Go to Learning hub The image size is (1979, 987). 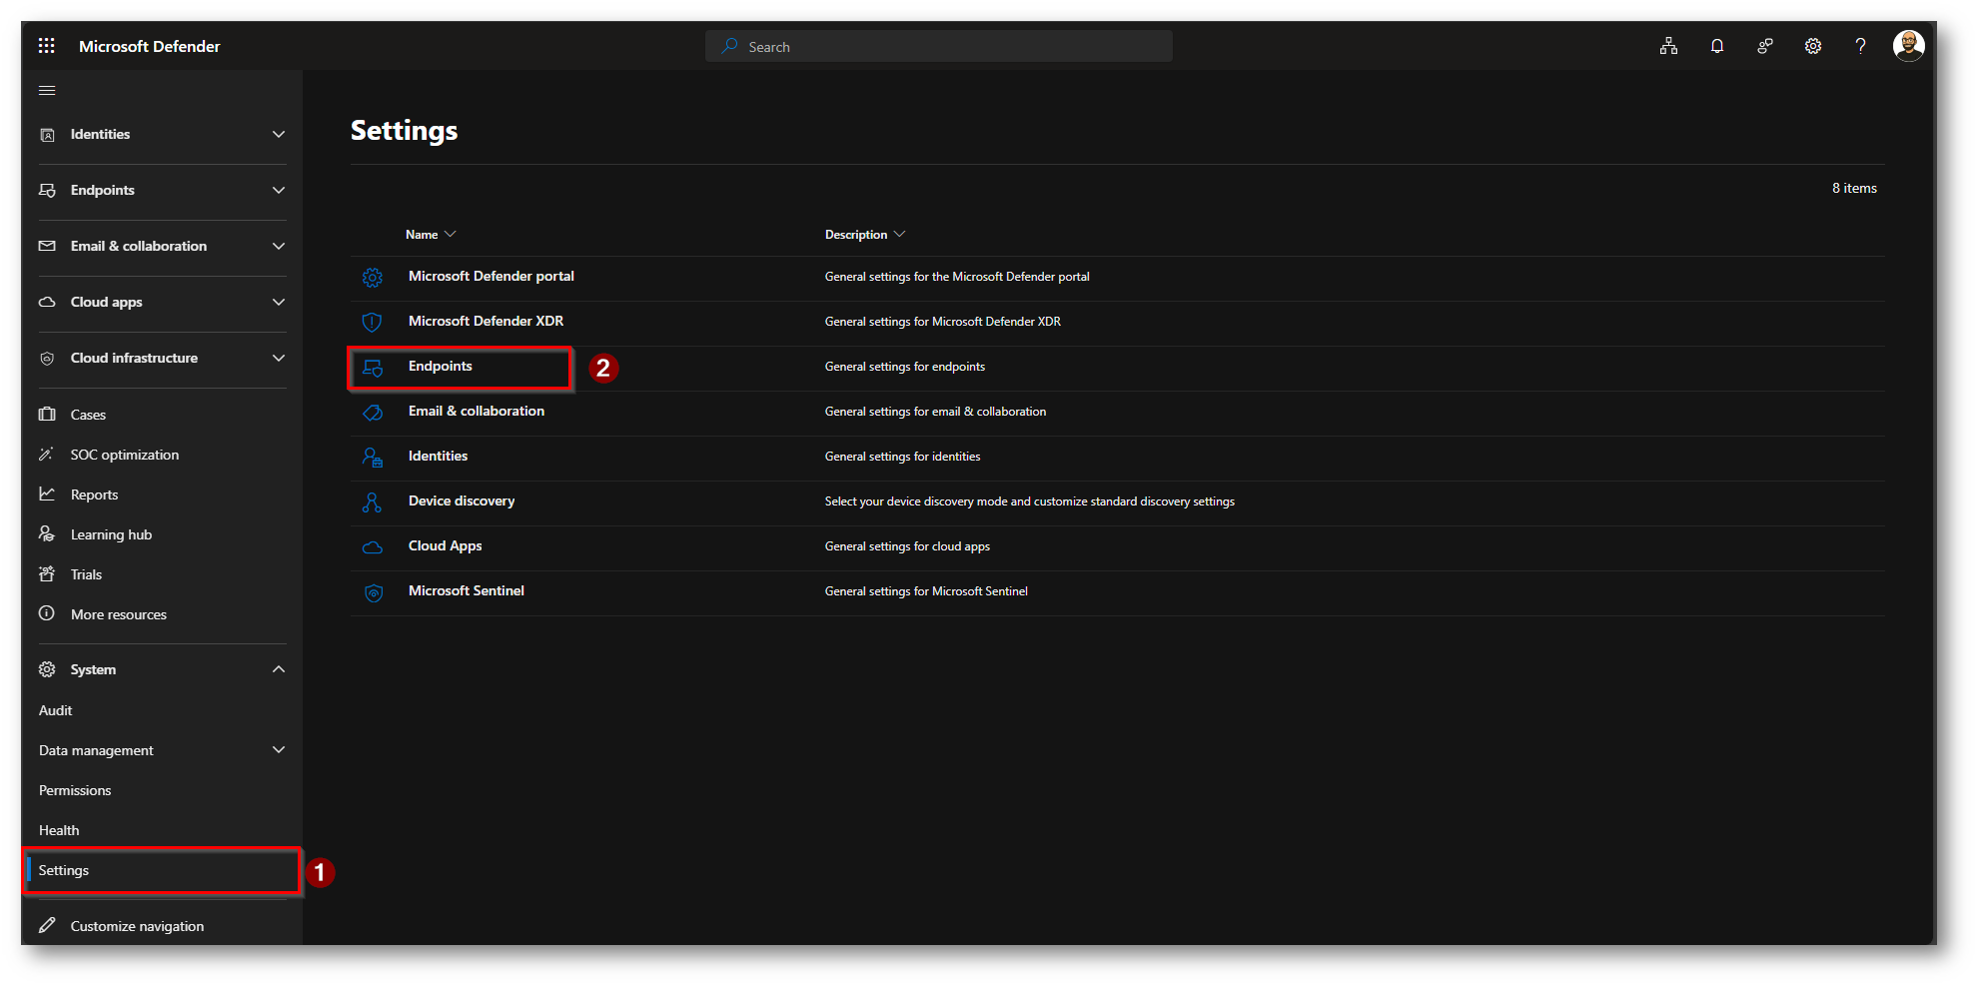[111, 534]
